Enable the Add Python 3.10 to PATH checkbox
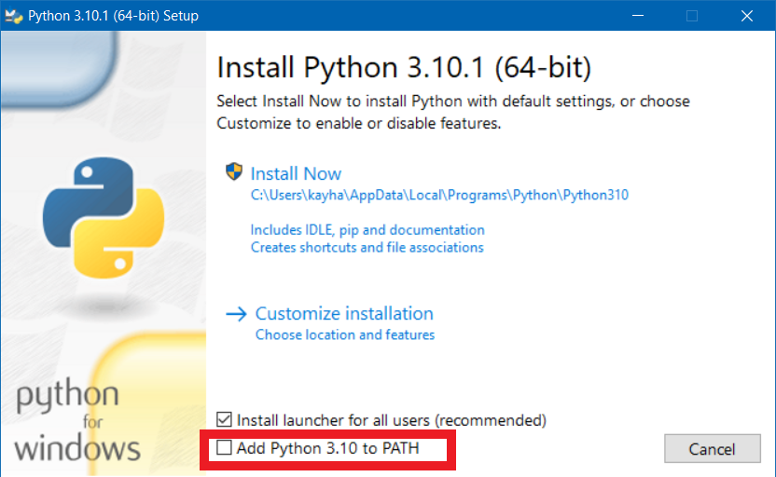The image size is (776, 477). pos(225,448)
